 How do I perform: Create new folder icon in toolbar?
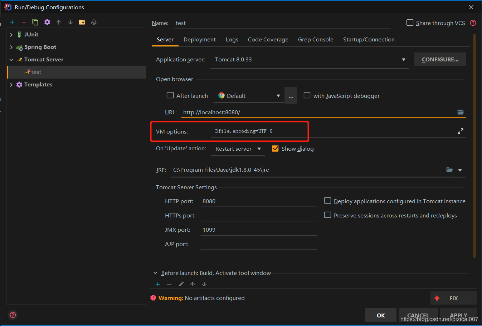point(82,22)
